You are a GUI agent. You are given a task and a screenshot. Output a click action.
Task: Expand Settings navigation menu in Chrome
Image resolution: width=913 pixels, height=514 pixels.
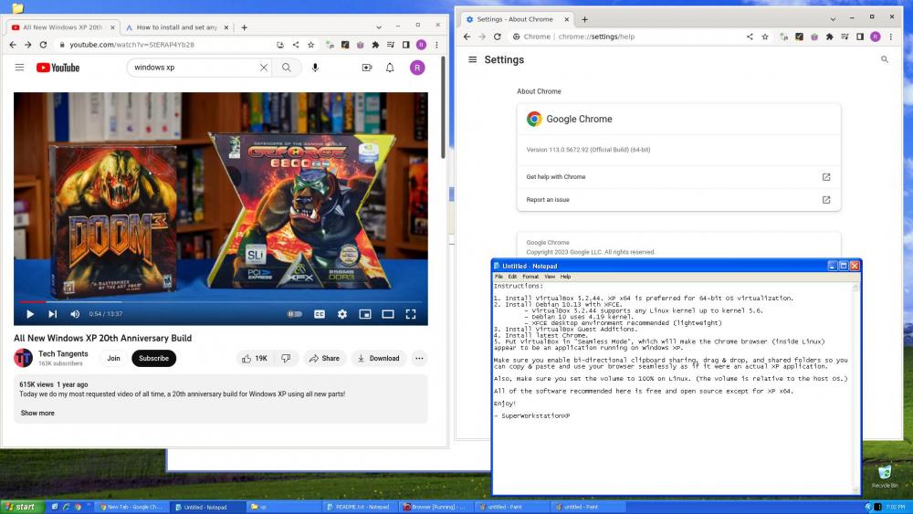click(472, 59)
